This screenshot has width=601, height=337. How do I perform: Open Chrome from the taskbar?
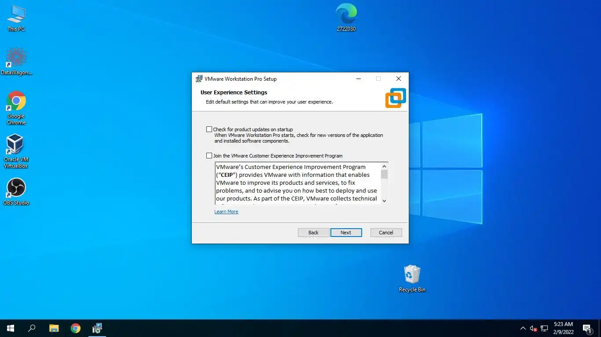click(x=76, y=328)
